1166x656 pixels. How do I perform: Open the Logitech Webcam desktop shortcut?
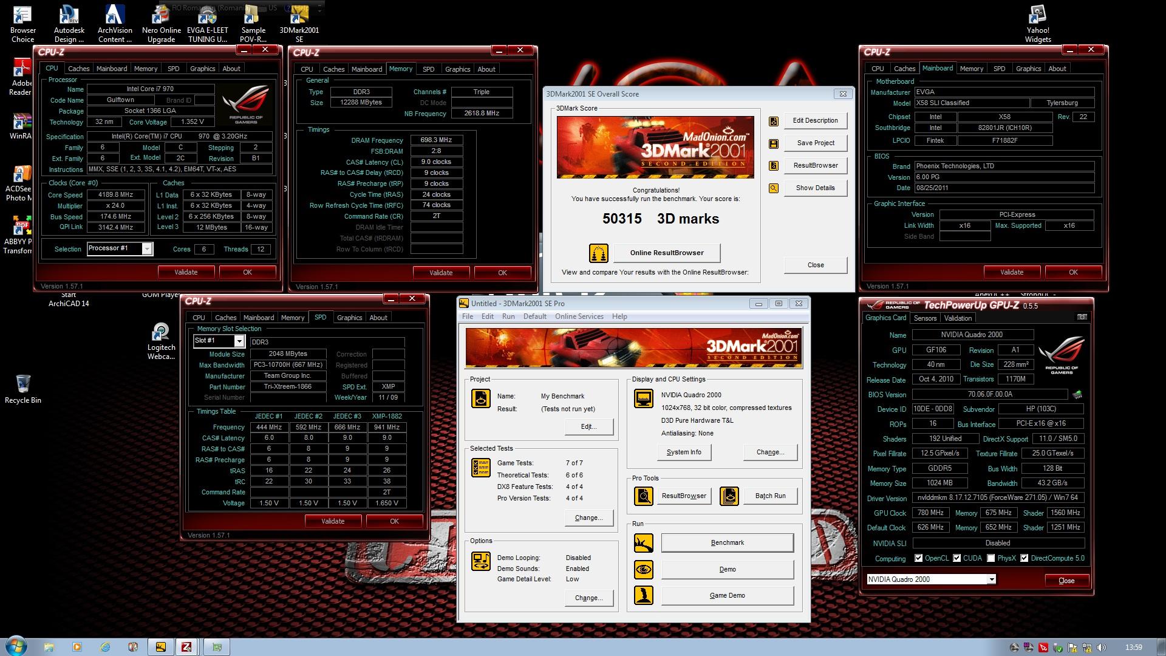click(x=161, y=341)
